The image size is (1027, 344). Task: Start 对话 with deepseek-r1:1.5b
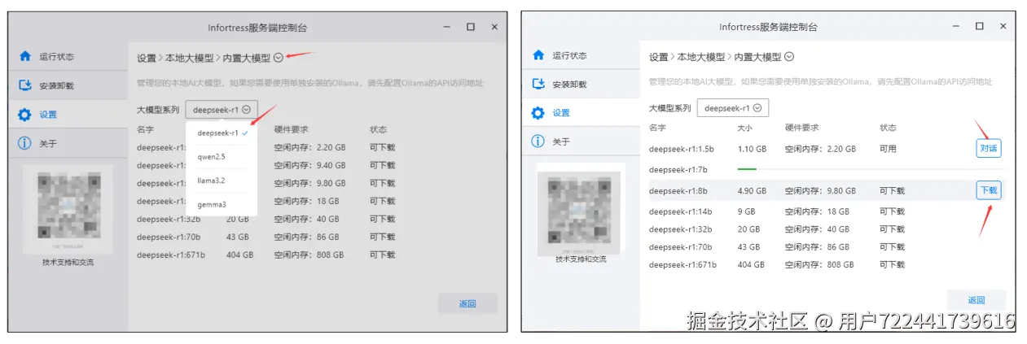pos(989,149)
